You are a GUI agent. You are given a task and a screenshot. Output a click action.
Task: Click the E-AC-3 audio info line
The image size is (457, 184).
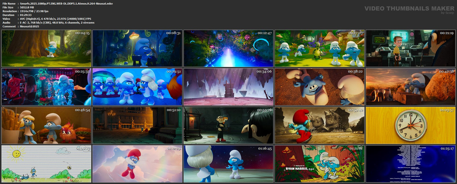pyautogui.click(x=57, y=23)
